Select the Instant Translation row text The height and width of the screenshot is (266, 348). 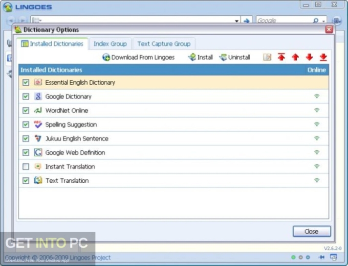(x=70, y=167)
